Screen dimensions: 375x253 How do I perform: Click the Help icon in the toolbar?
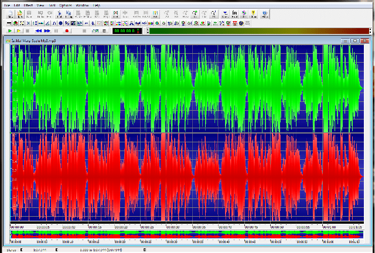click(x=265, y=13)
